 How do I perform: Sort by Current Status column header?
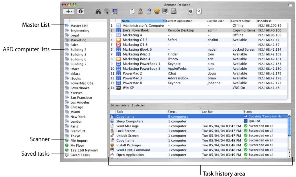click(243, 21)
